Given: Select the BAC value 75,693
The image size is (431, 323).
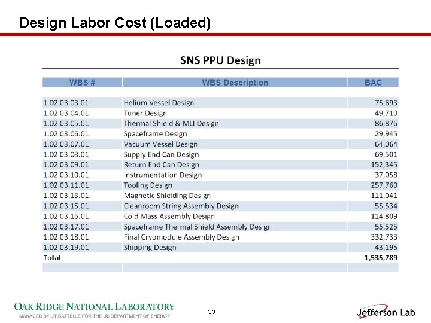Looking at the screenshot, I should [386, 103].
